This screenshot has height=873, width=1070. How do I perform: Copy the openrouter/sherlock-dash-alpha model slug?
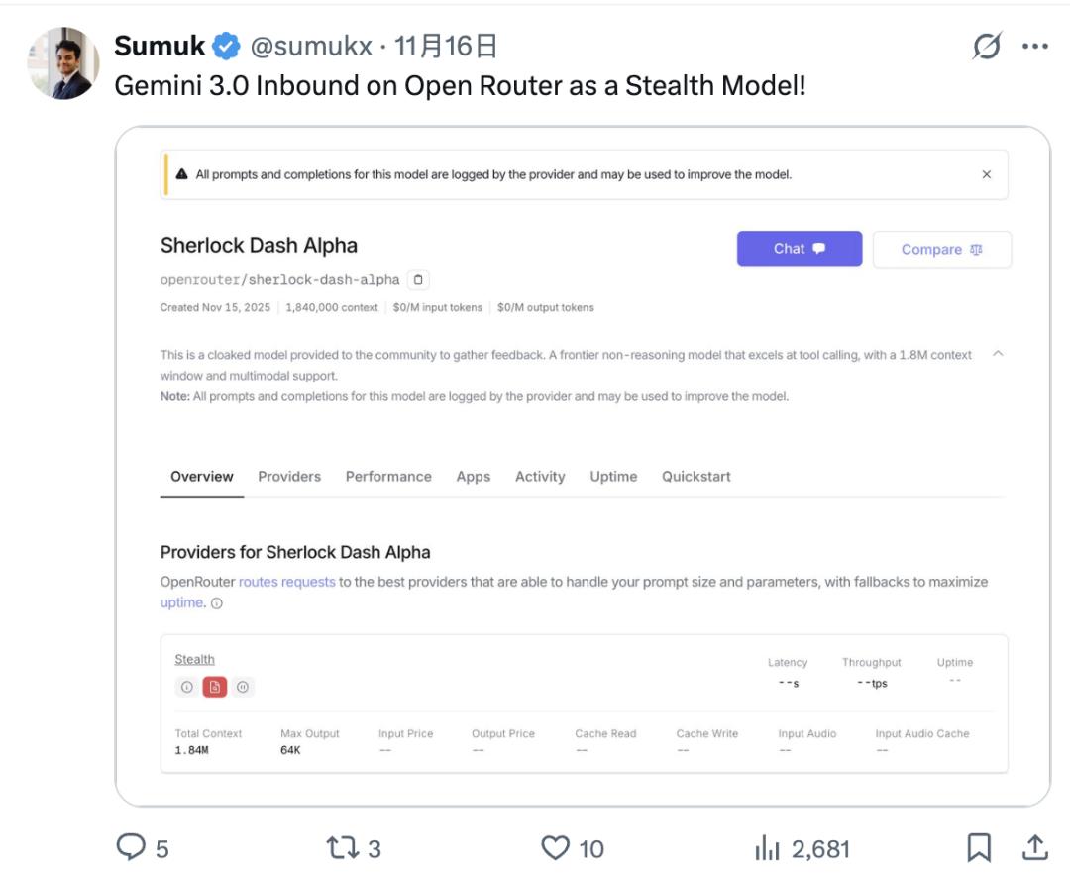coord(418,280)
